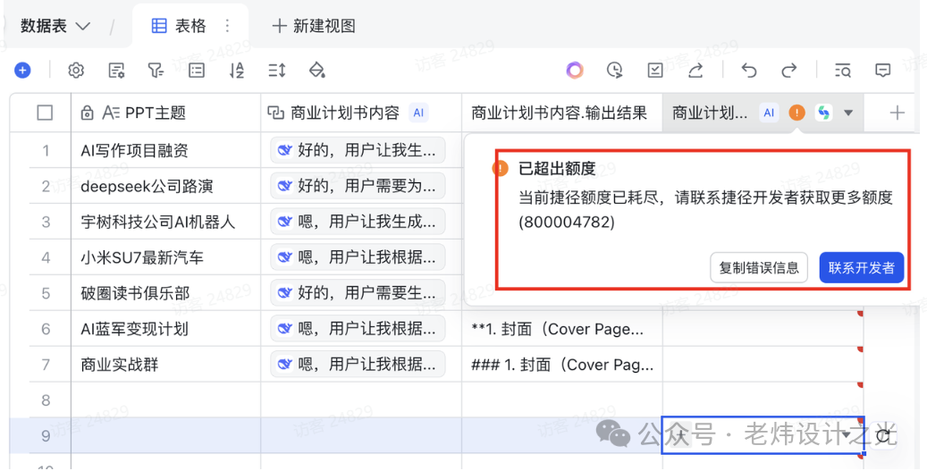Click the empty PPT主题 cell in row 8
This screenshot has height=471, width=927.
(165, 400)
